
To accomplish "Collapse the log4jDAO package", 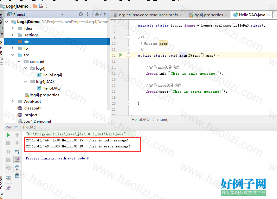I will pyautogui.click(x=25, y=82).
